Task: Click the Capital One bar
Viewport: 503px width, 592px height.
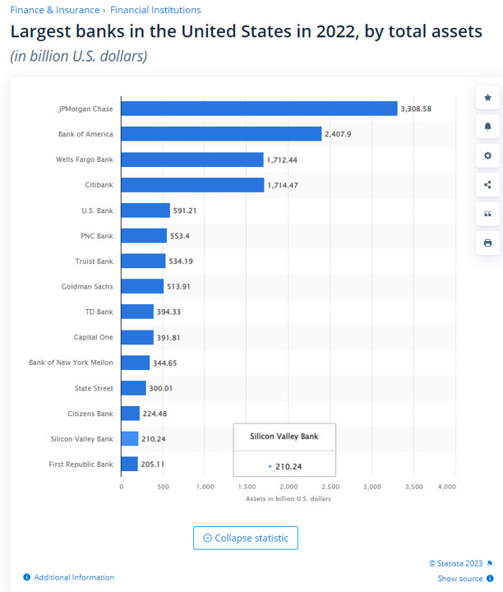Action: (x=137, y=337)
